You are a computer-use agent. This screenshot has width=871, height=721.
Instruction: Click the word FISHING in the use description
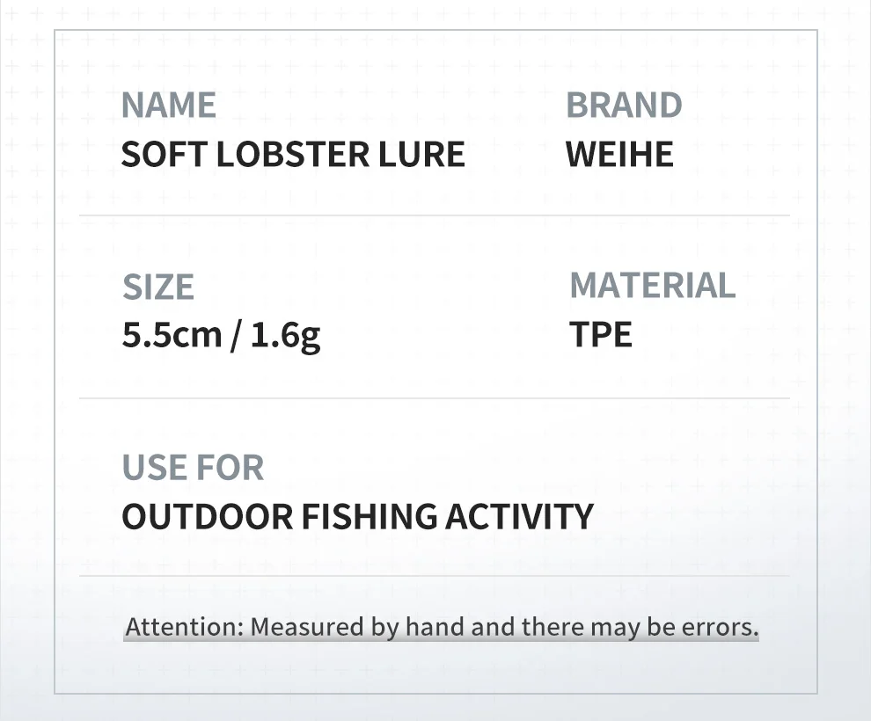click(x=369, y=517)
